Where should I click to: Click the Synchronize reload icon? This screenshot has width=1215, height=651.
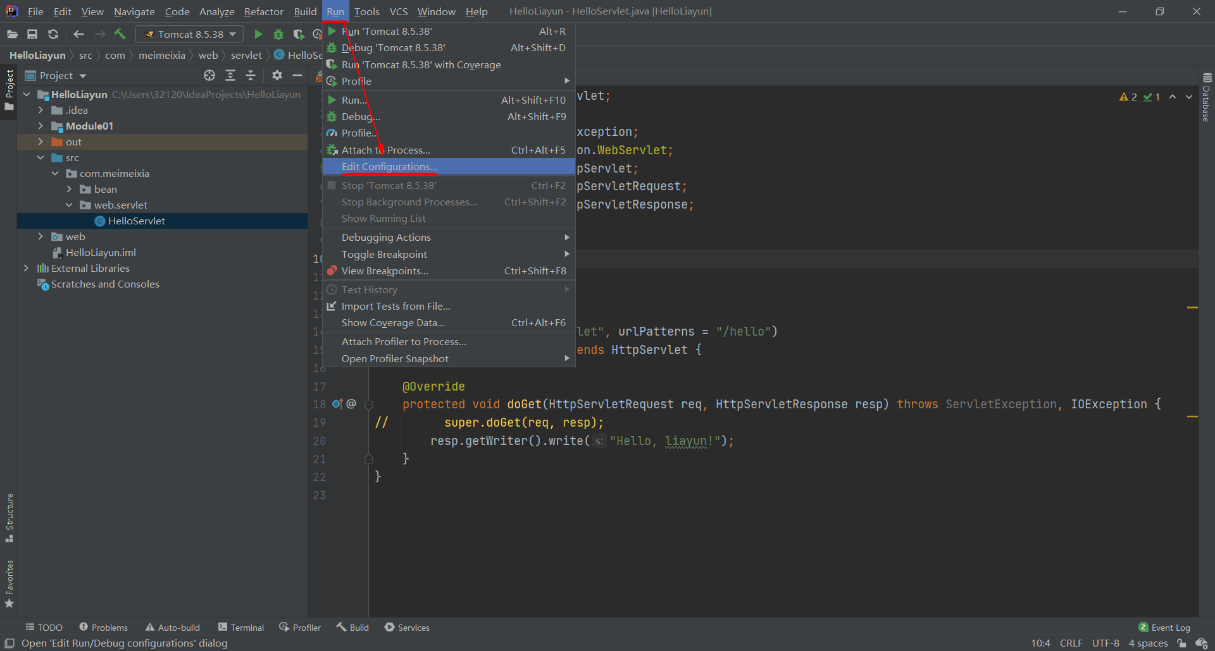[53, 34]
